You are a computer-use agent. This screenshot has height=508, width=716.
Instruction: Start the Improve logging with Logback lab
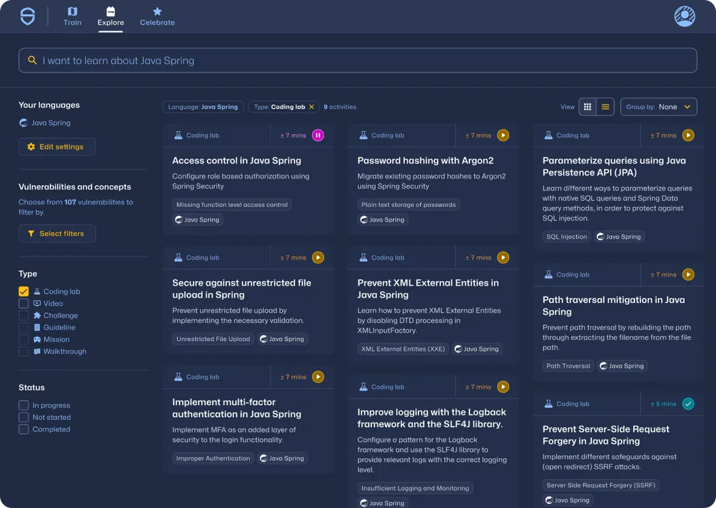coord(503,387)
